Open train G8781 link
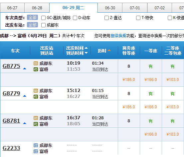Screen dimensions: 184x157 tap(11, 121)
